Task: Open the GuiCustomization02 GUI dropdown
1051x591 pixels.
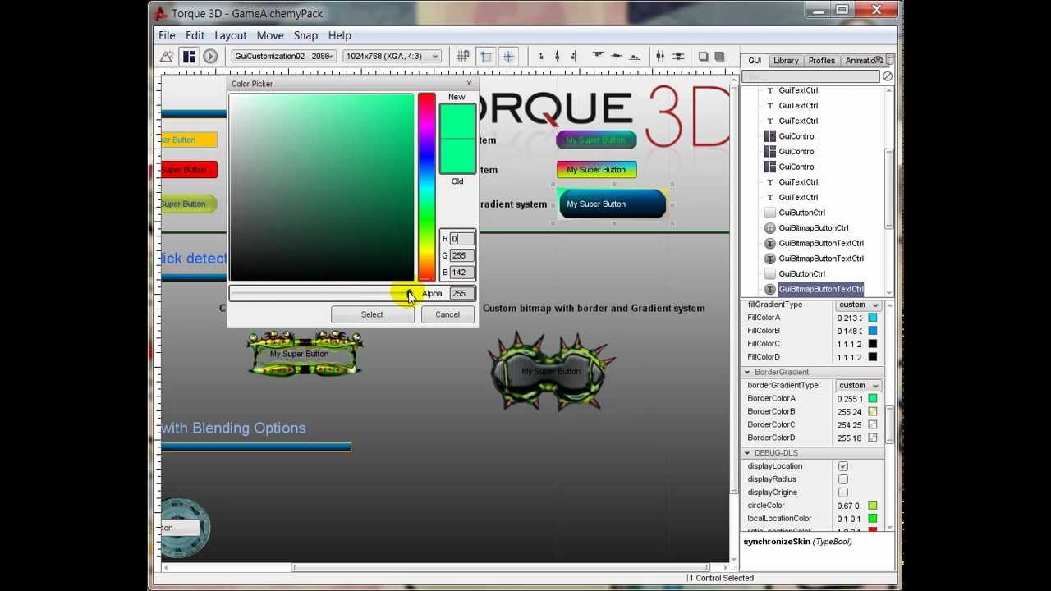Action: click(x=284, y=56)
